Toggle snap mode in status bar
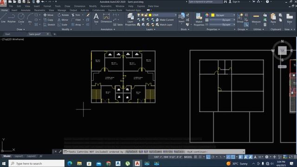Screen dimensions: 297x167 200,157
